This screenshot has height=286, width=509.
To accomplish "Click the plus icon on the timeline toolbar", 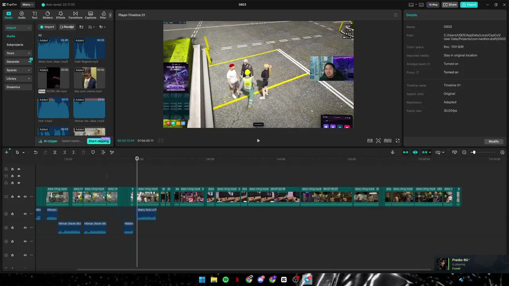I will coord(6,152).
